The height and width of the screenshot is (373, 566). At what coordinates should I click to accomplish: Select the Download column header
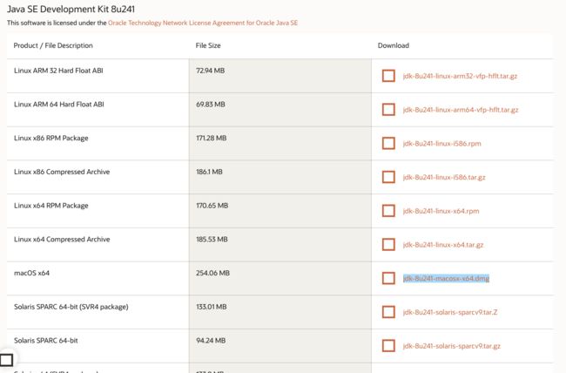(394, 45)
